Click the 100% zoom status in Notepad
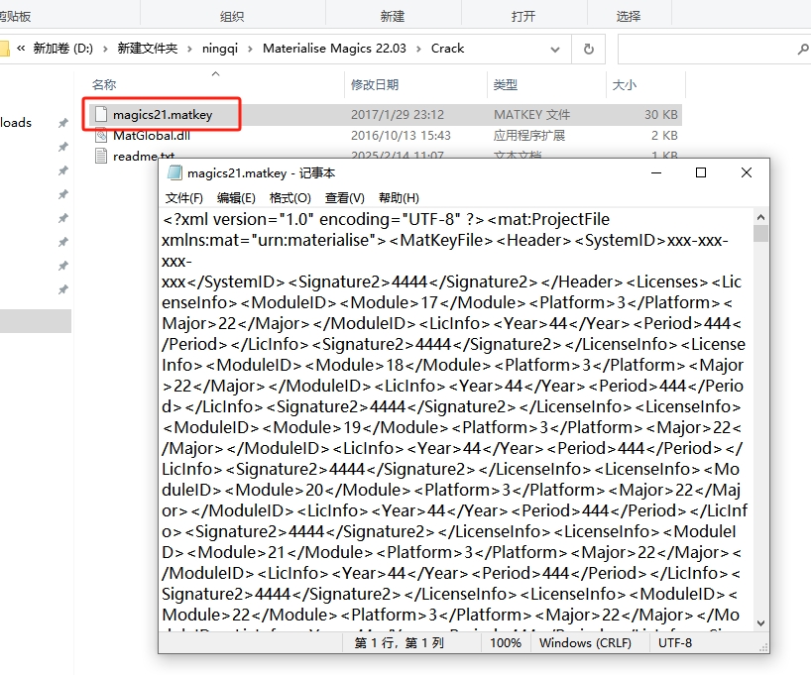The height and width of the screenshot is (675, 811). [506, 643]
